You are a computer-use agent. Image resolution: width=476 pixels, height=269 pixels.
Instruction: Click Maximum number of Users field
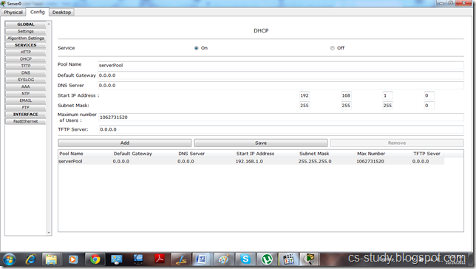(281, 118)
